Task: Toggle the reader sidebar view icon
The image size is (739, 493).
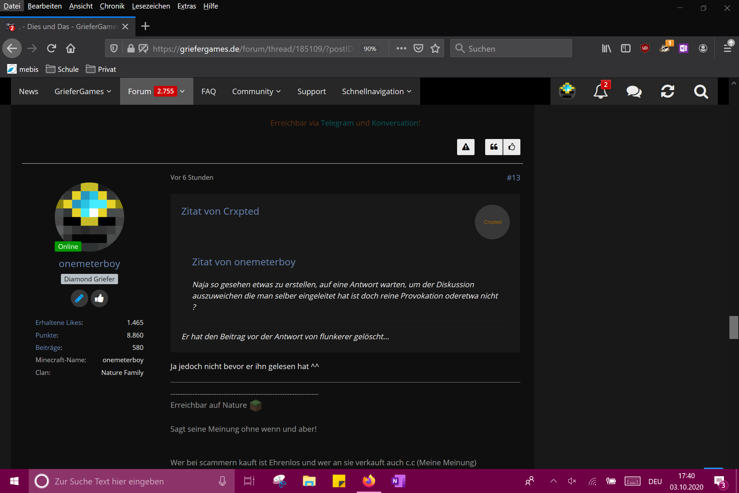Action: click(x=625, y=49)
